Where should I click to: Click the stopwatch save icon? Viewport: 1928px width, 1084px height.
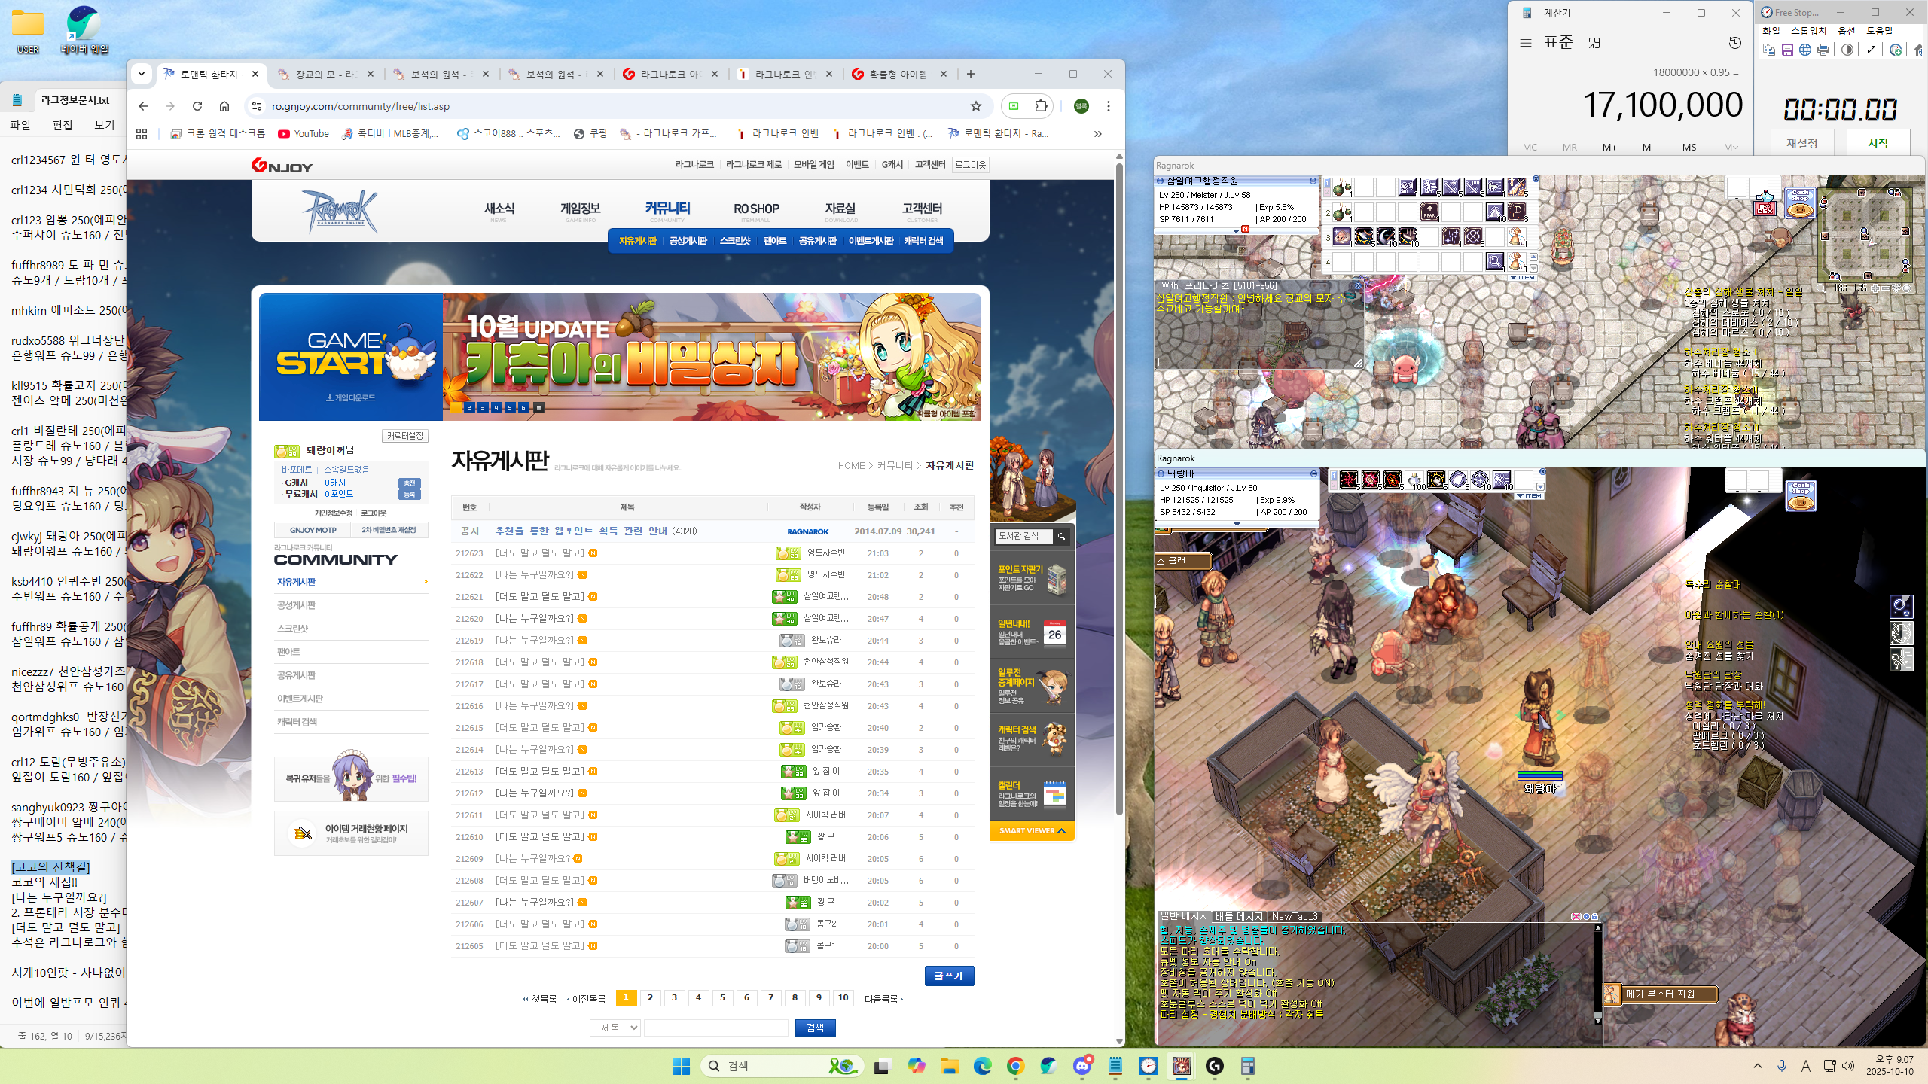click(x=1787, y=50)
